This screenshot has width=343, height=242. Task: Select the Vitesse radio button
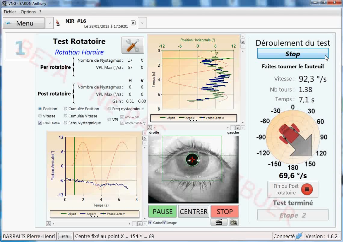40,116
